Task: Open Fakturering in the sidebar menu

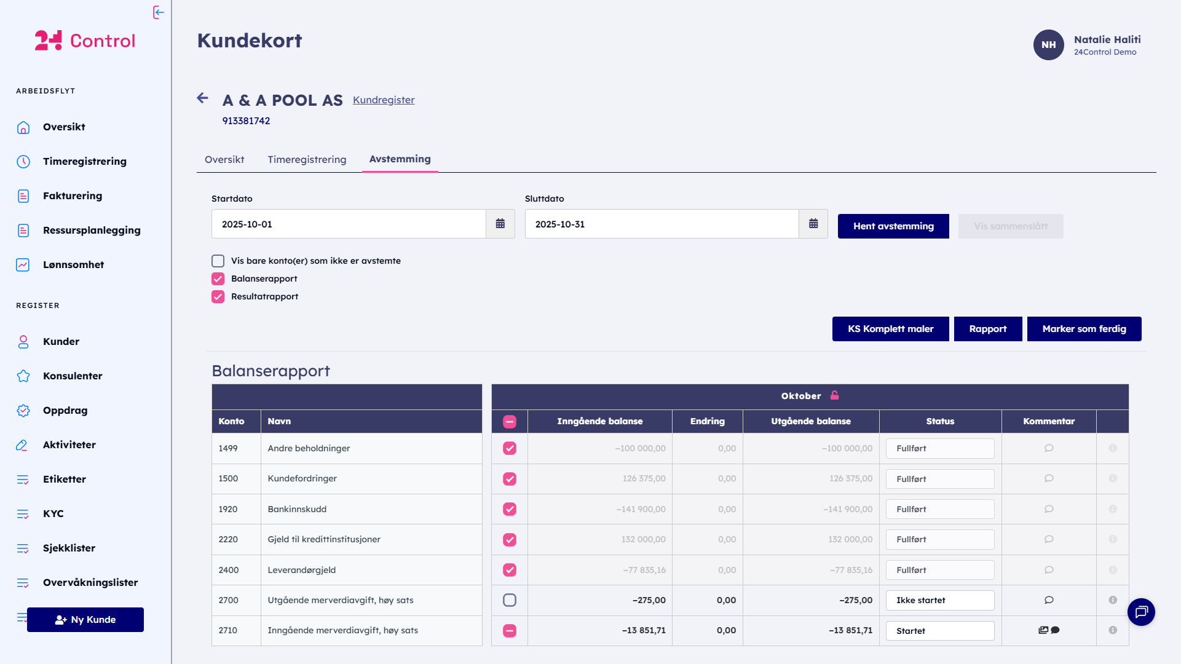Action: coord(73,196)
